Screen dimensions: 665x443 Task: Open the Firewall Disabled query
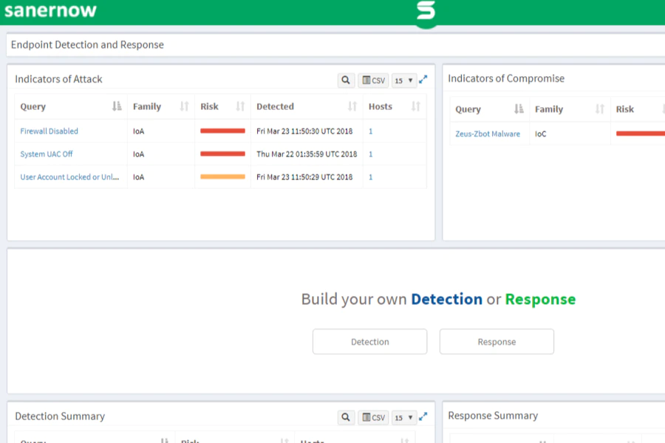click(x=50, y=131)
